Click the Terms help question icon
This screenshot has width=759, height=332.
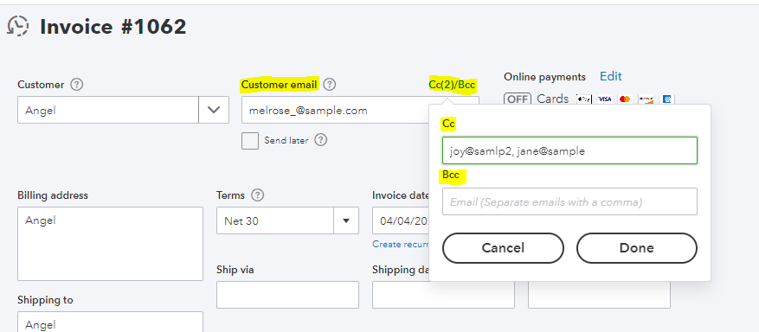pyautogui.click(x=258, y=195)
